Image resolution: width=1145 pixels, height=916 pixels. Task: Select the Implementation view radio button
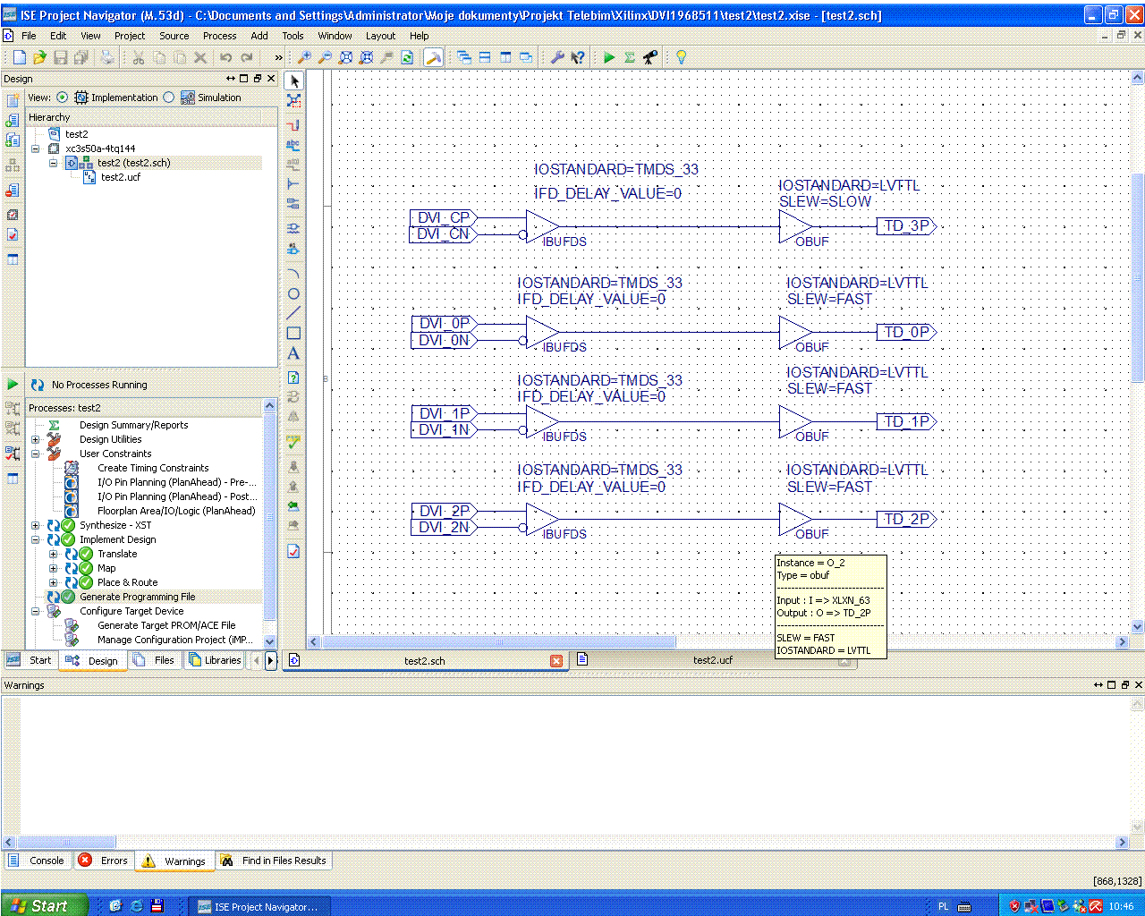(62, 98)
